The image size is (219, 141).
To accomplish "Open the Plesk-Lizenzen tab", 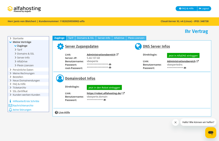I will coord(136,38).
